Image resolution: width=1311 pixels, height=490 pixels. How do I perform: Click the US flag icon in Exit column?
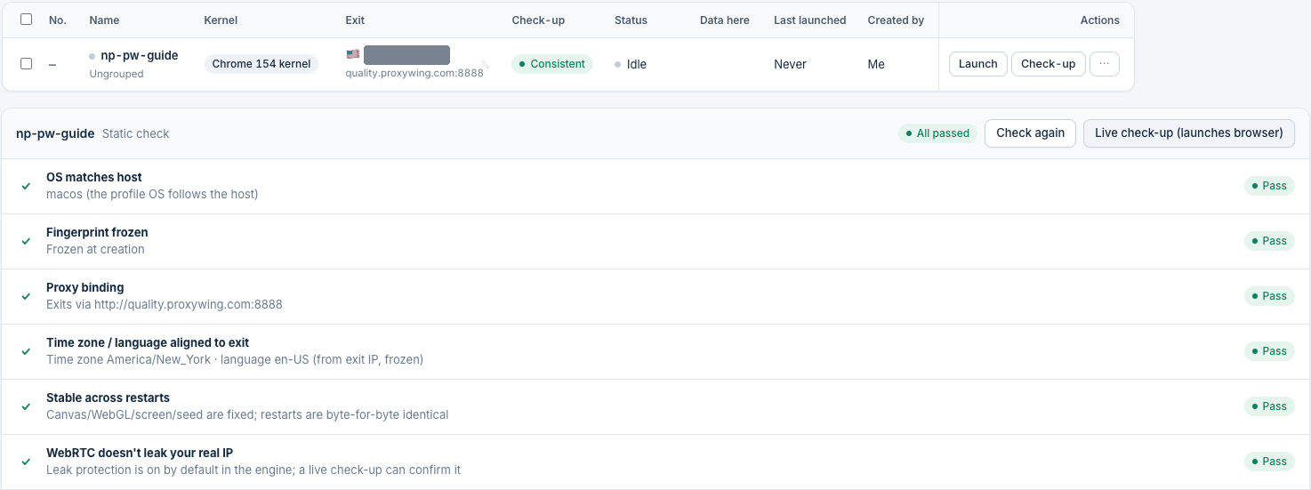coord(353,54)
